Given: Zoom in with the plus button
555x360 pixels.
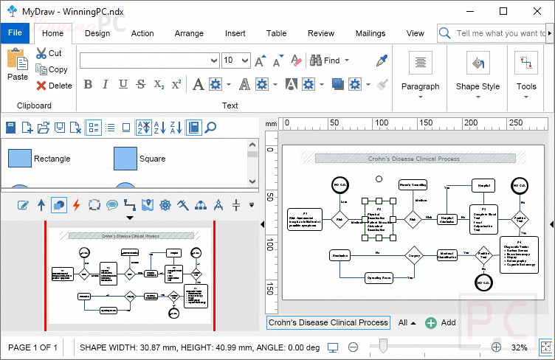Looking at the screenshot, I should [x=496, y=347].
